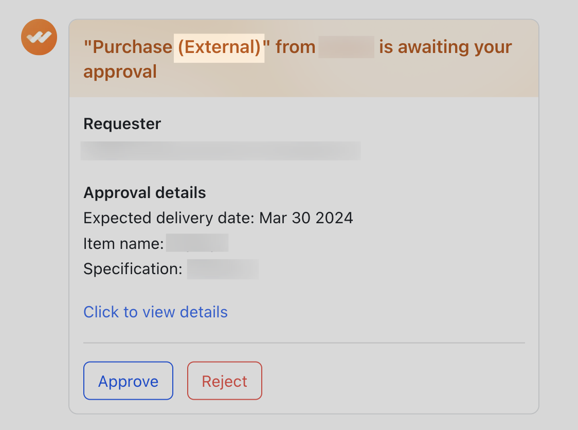Click the highlighted "(External)" label
Screen dimensions: 578x430
click(219, 47)
